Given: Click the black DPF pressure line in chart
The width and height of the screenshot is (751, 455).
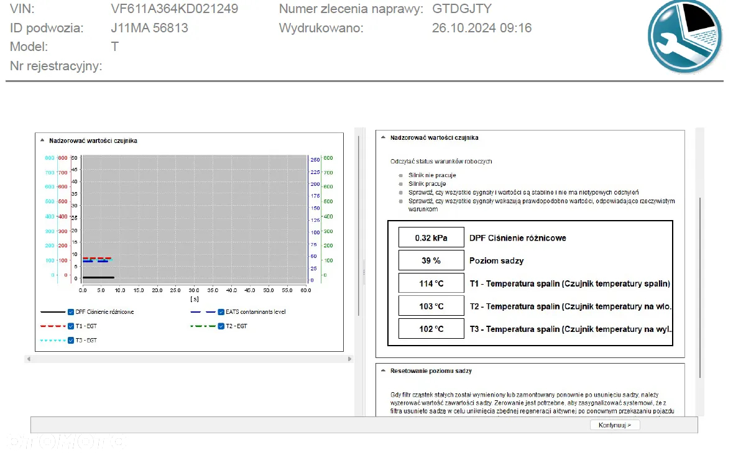Looking at the screenshot, I should pyautogui.click(x=98, y=277).
